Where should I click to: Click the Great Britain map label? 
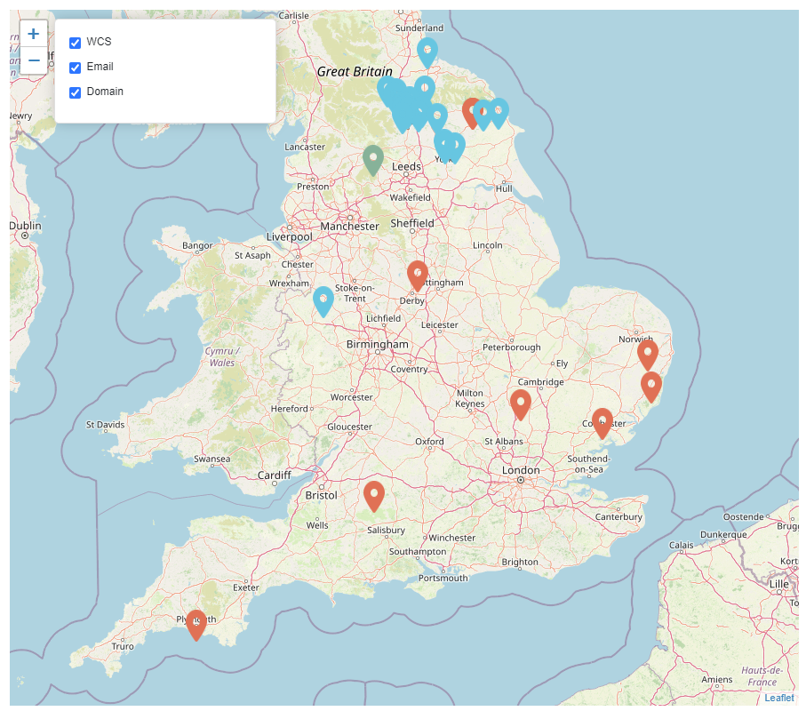pos(354,71)
